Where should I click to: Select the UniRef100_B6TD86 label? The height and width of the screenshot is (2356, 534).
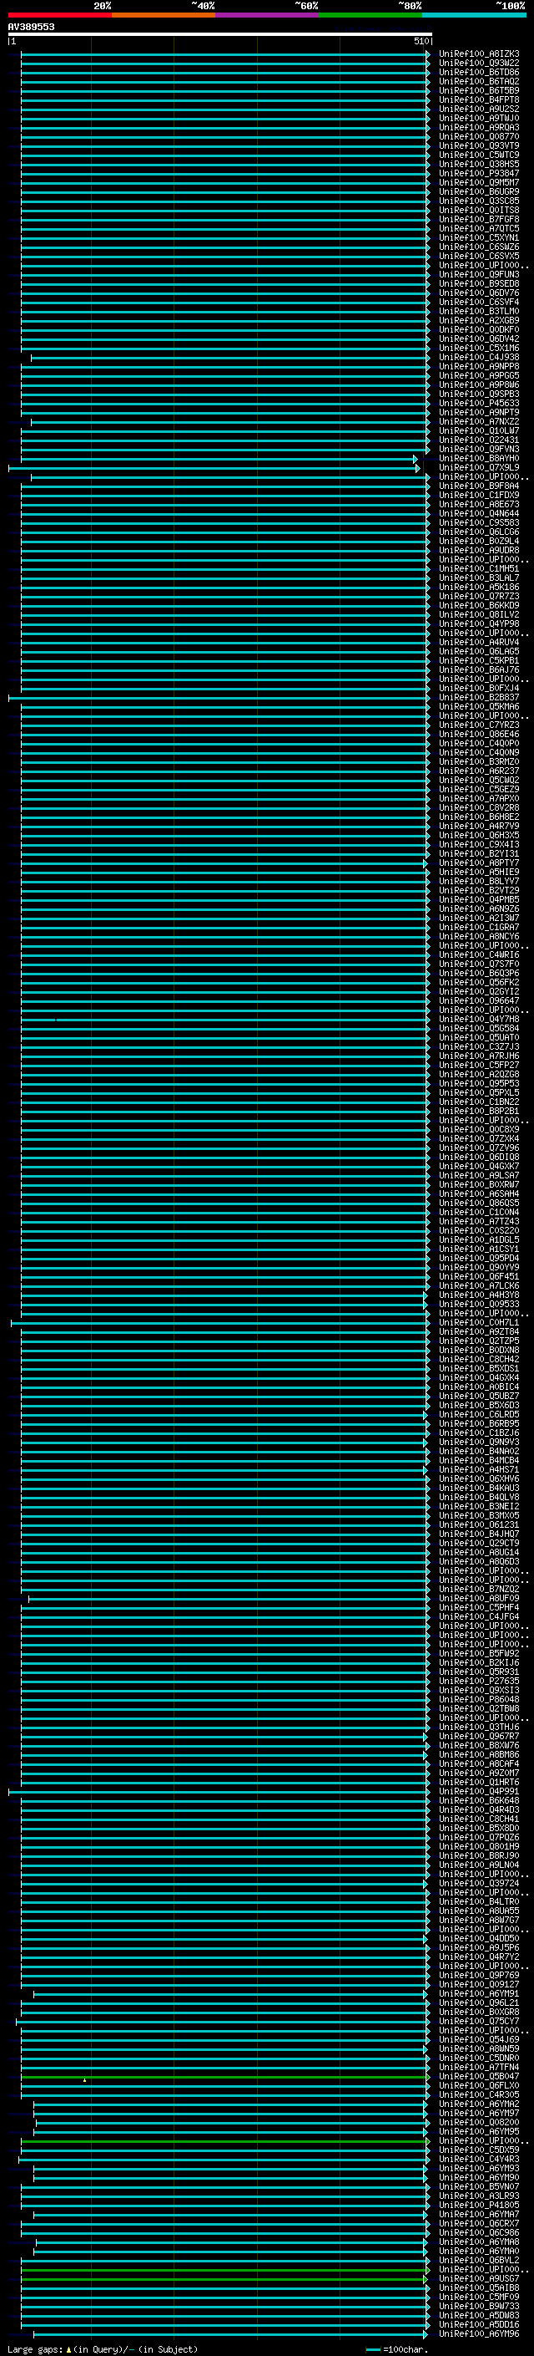(x=478, y=74)
